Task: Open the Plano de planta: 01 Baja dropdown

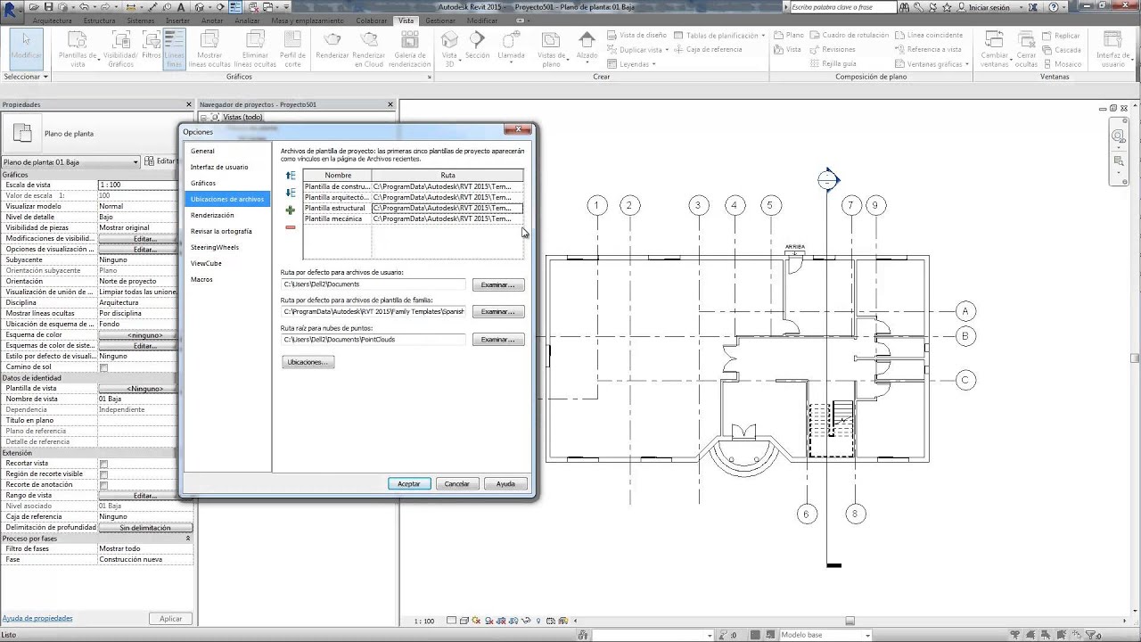Action: tap(70, 161)
